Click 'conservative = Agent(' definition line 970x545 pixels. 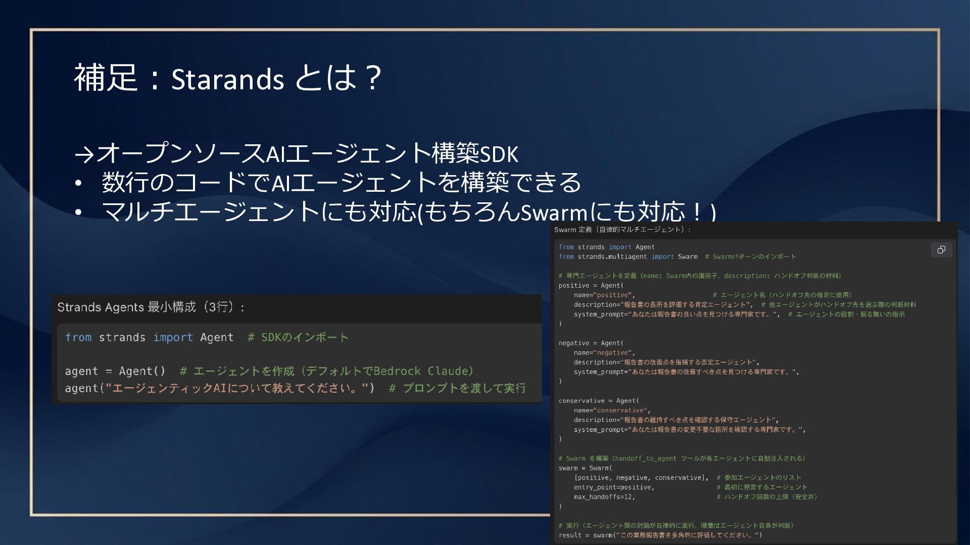point(599,401)
